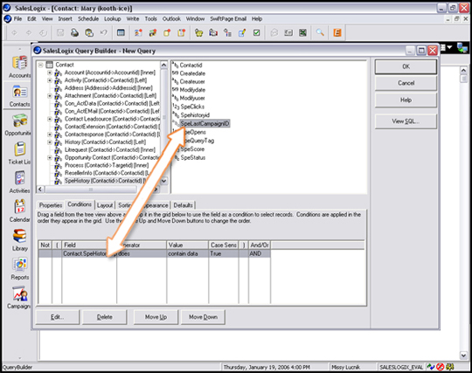Click the yellow telephone toolbar icon
The image size is (472, 373).
[x=198, y=32]
